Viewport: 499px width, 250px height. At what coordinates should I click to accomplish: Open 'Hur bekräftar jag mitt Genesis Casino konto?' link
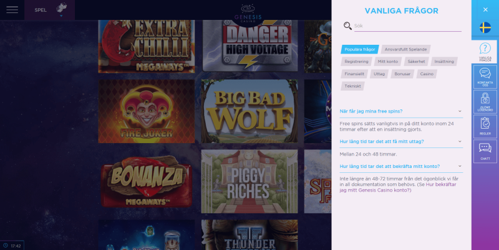click(x=398, y=187)
